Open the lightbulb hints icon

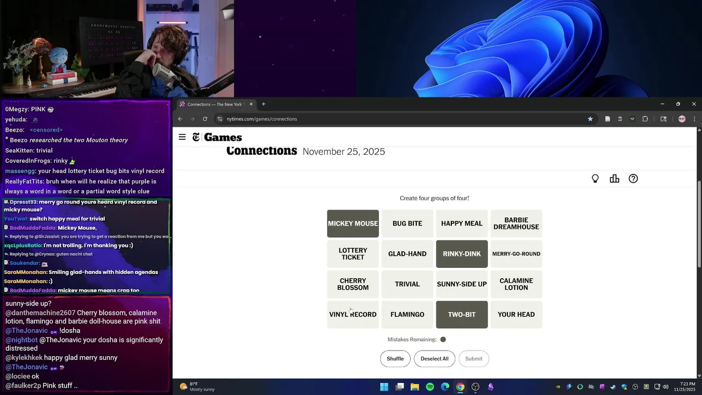pos(595,179)
